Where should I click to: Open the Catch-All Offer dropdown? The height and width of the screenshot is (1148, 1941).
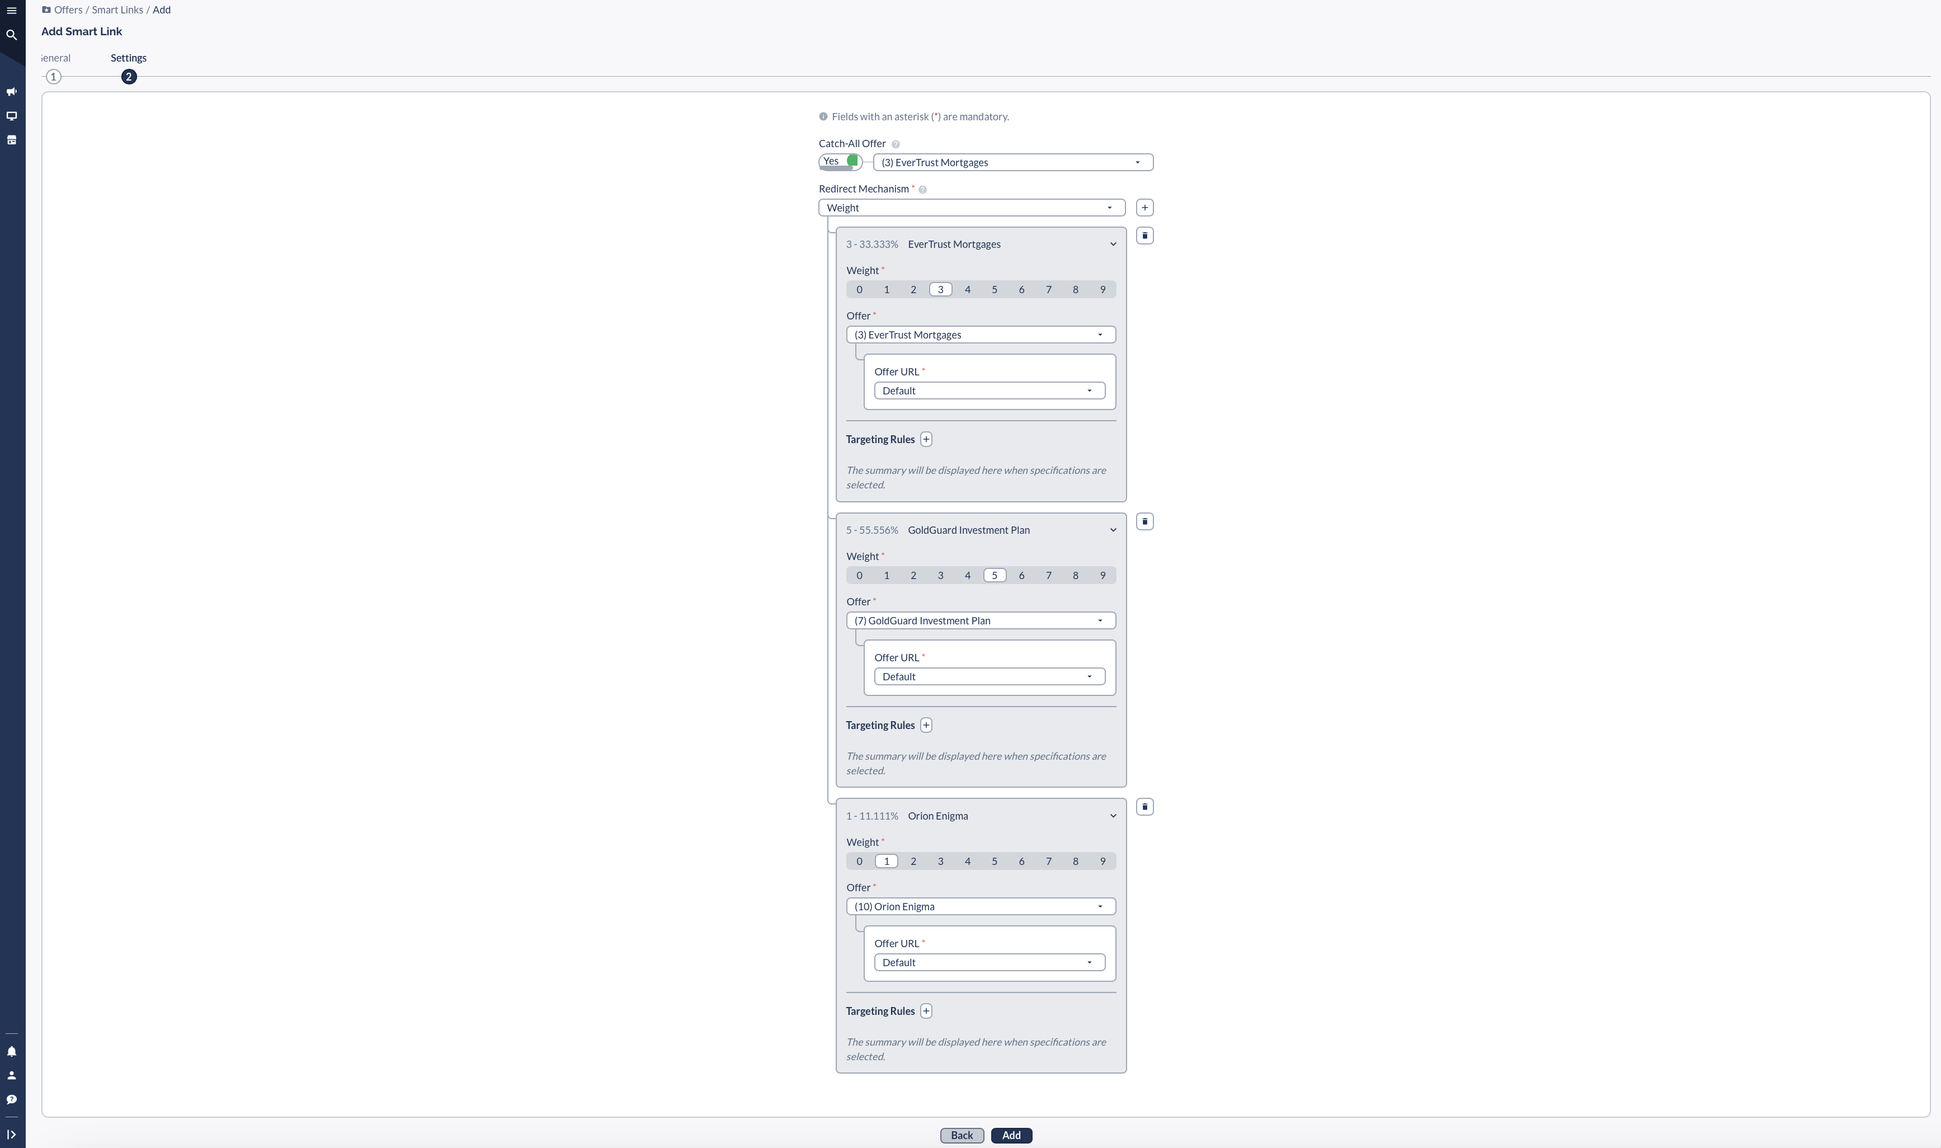[1013, 162]
